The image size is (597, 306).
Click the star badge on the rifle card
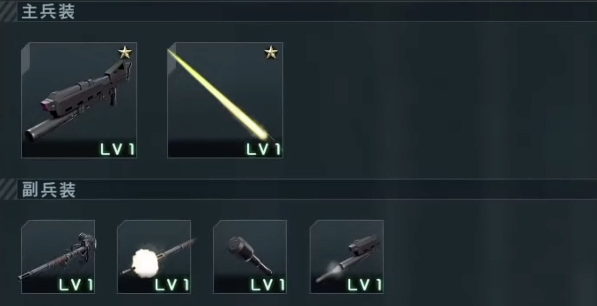coord(125,52)
